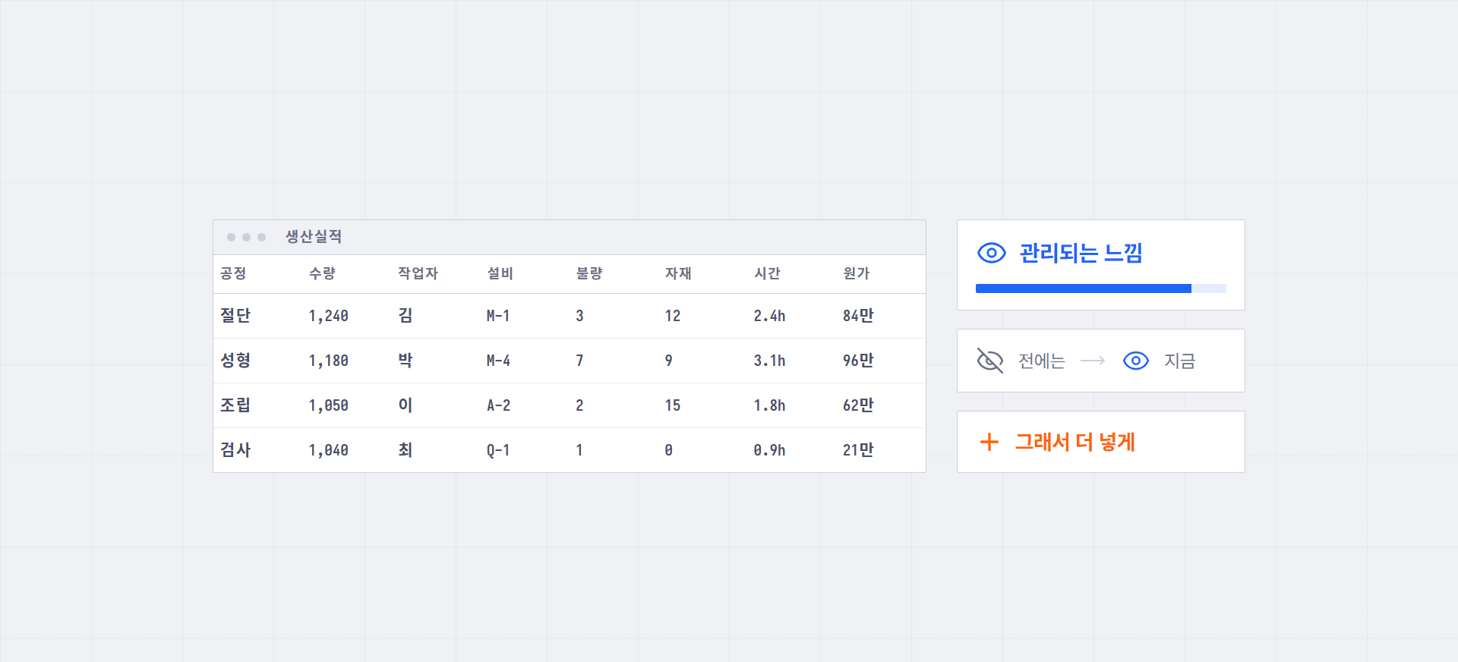
Task: Click the 수량 column header
Action: pyautogui.click(x=322, y=273)
